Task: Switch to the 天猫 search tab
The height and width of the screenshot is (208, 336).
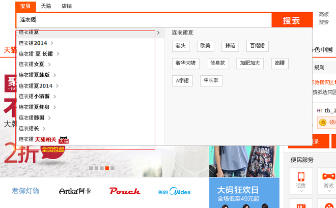Action: [46, 6]
